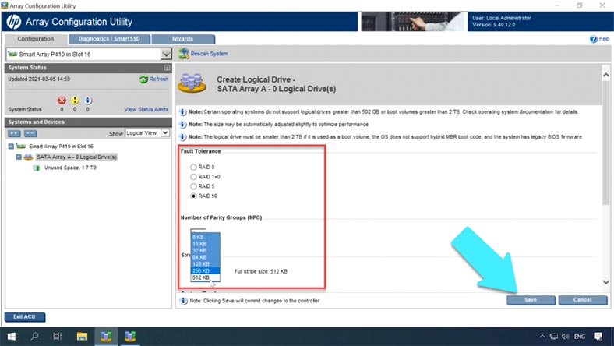The height and width of the screenshot is (346, 614).
Task: Open Task View on taskbar
Action: coord(58,336)
